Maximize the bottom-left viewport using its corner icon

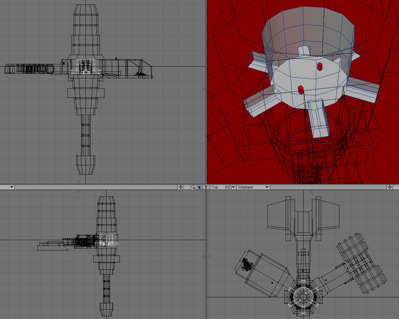click(199, 187)
